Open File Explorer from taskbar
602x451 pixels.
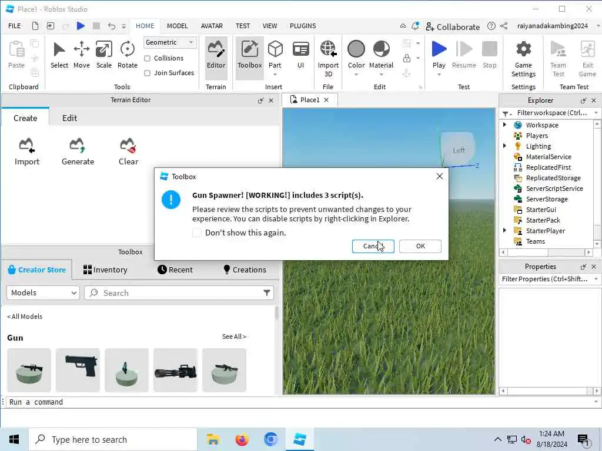(213, 439)
